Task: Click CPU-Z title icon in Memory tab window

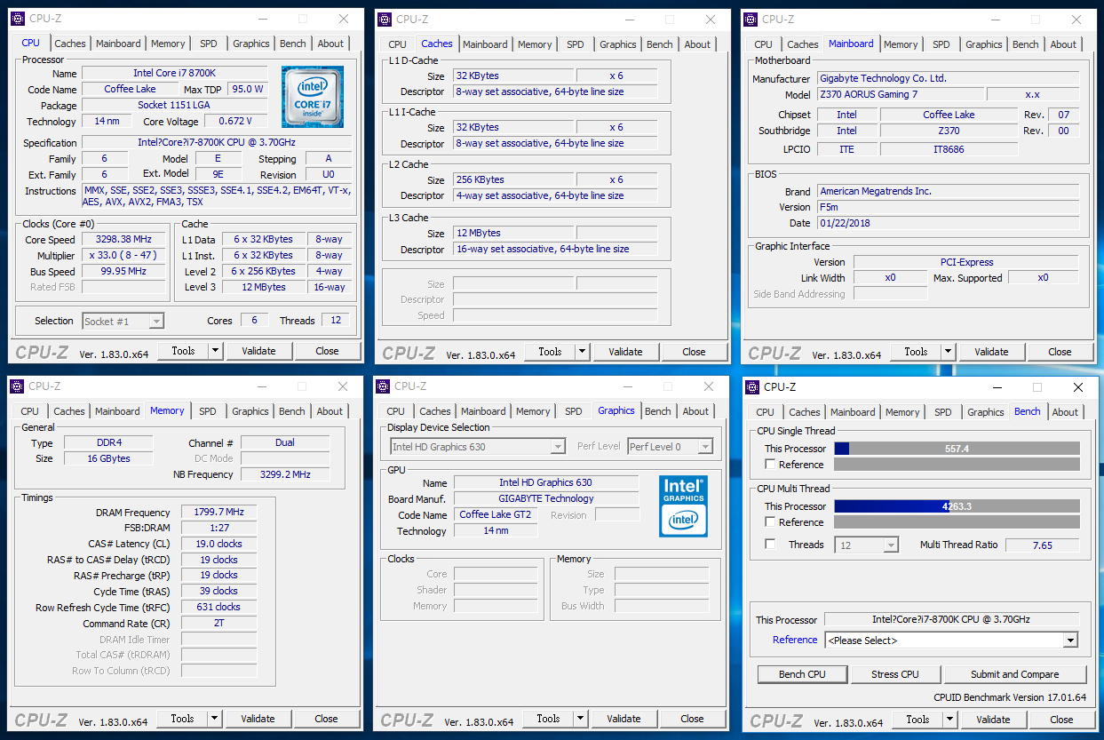Action: [17, 386]
